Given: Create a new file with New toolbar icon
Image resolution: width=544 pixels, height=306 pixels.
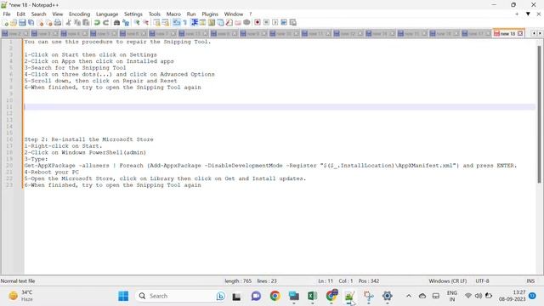Looking at the screenshot, I should pos(5,23).
